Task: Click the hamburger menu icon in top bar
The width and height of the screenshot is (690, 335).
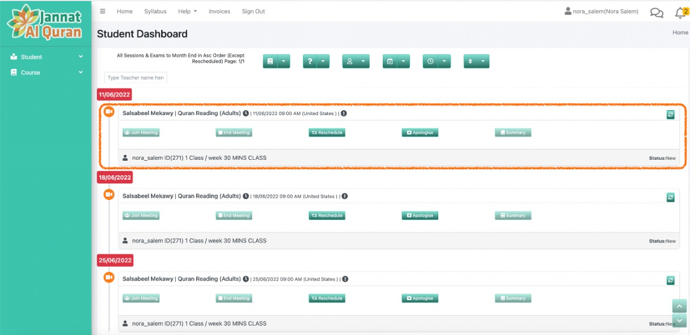Action: coord(103,11)
